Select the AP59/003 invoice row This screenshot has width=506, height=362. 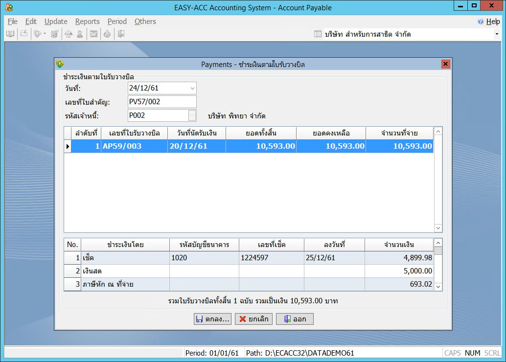(x=252, y=146)
